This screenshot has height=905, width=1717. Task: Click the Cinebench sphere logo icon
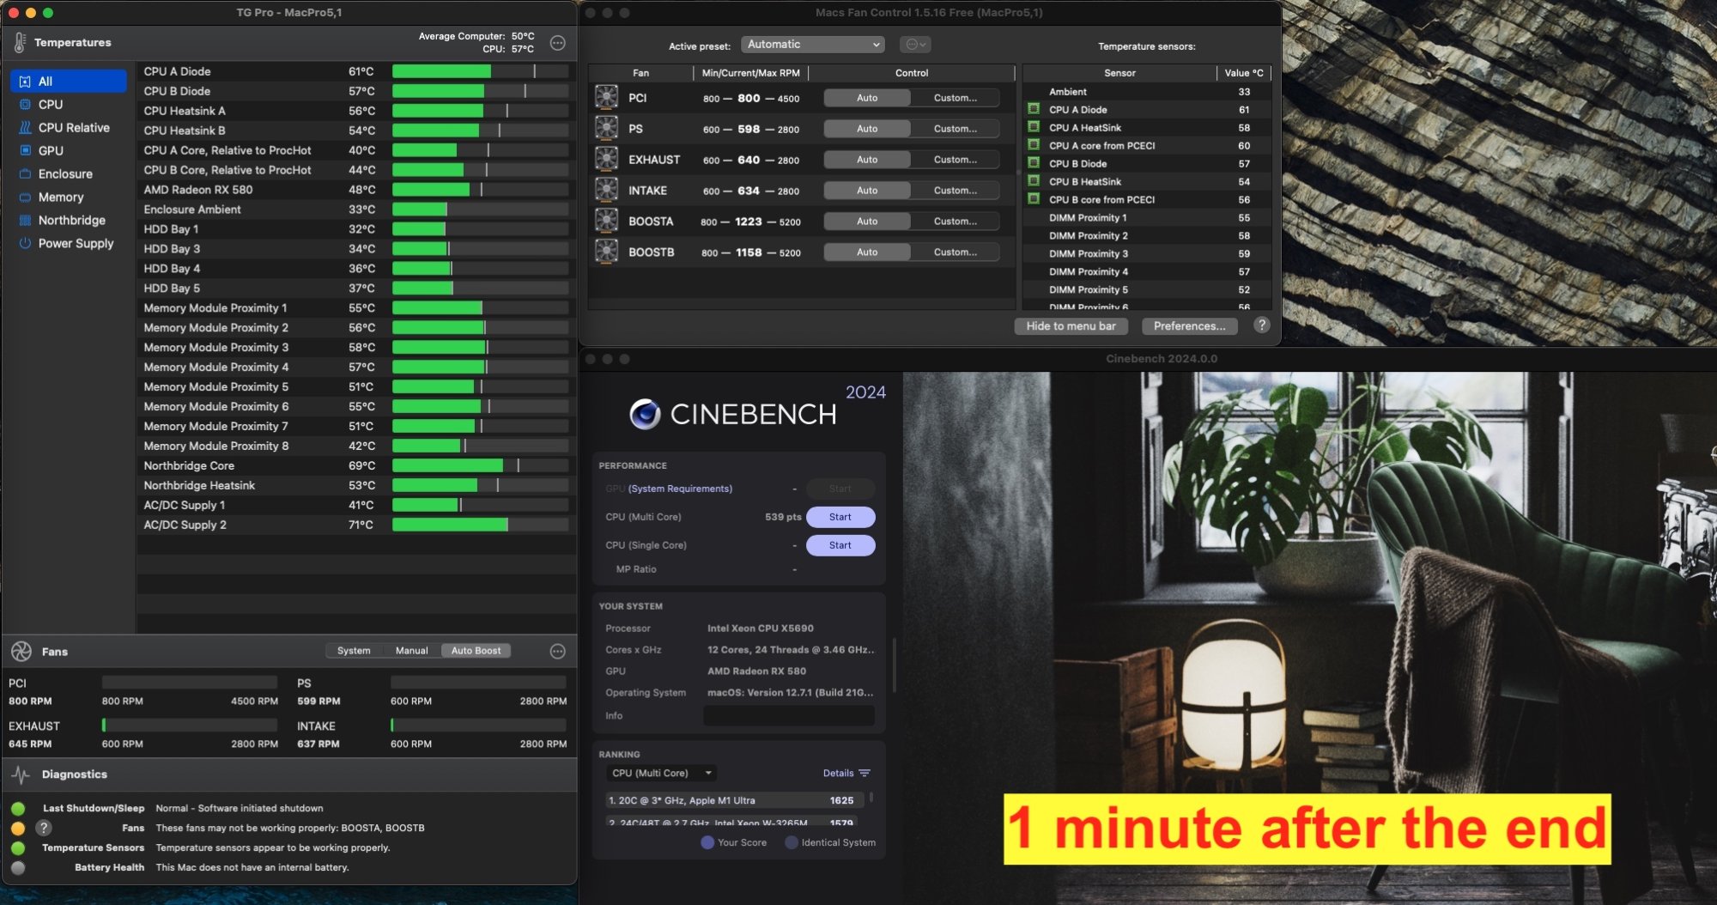[645, 414]
